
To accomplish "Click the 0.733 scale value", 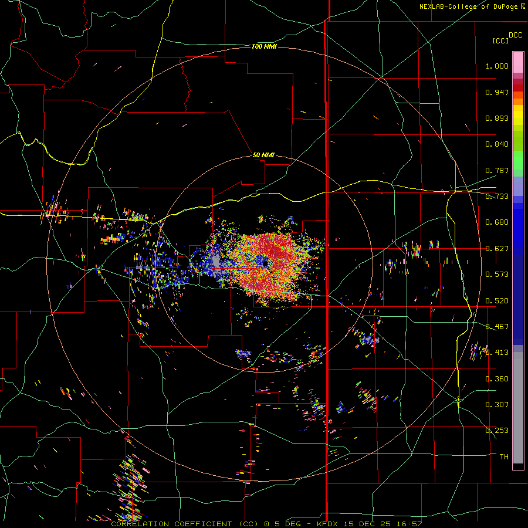I will click(x=497, y=197).
